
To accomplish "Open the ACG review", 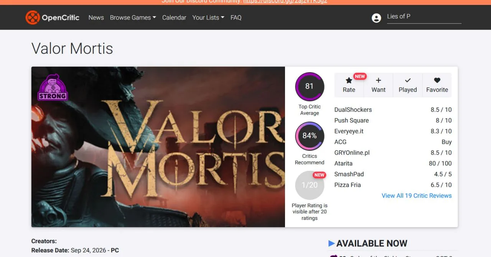I will pyautogui.click(x=340, y=142).
